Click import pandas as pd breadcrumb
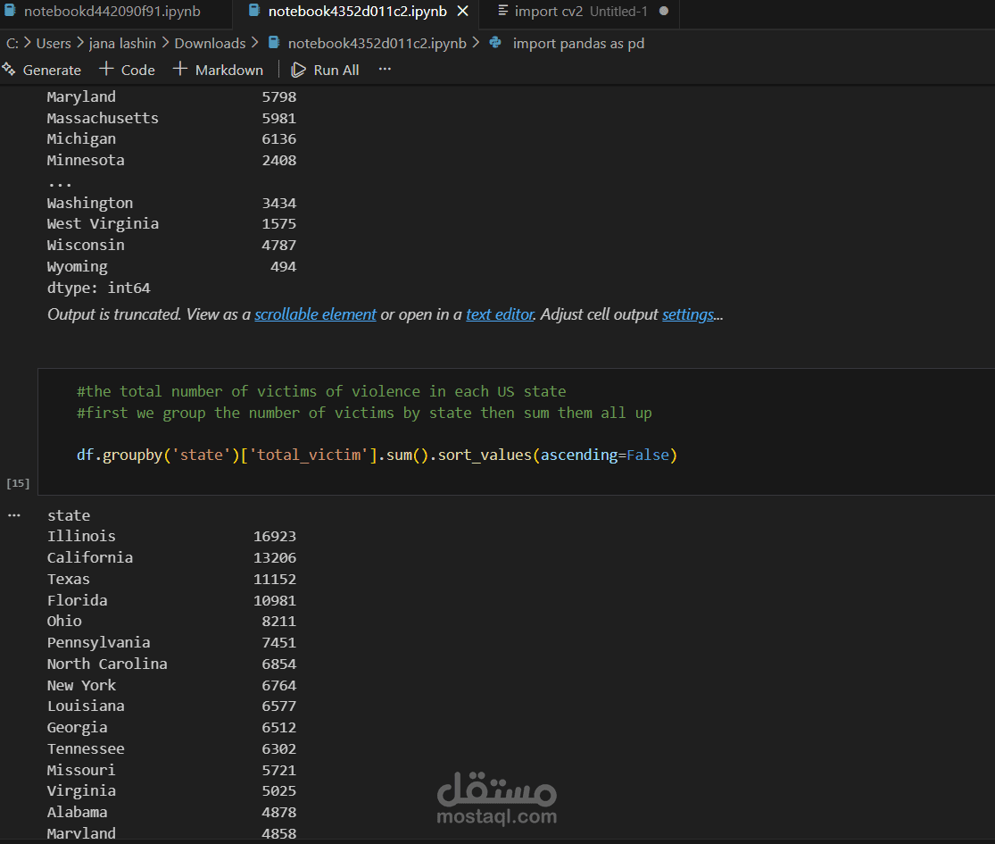Viewport: 995px width, 844px height. 578,43
